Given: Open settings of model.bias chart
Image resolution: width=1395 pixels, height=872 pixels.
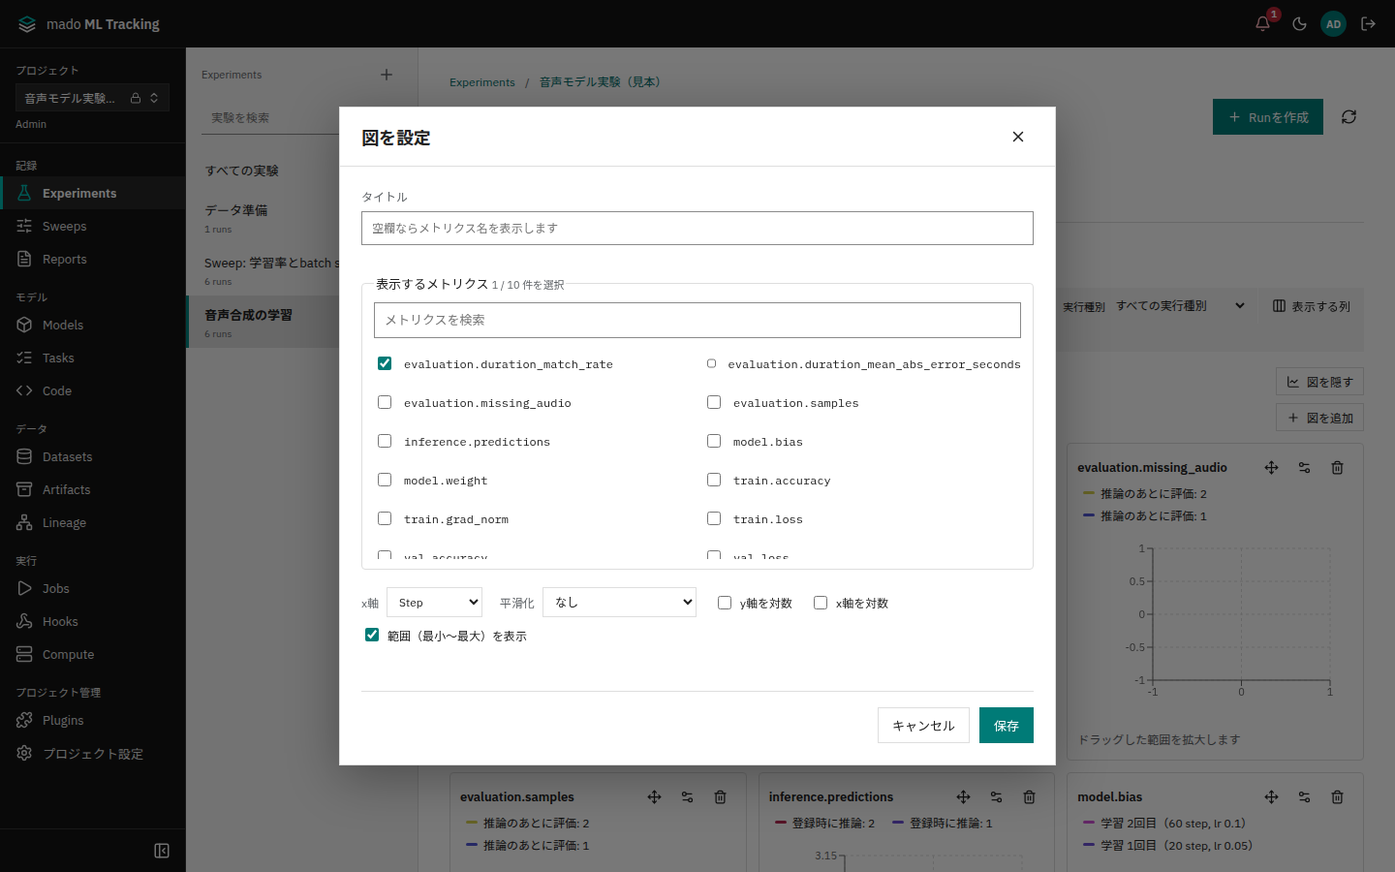Looking at the screenshot, I should 1305,797.
